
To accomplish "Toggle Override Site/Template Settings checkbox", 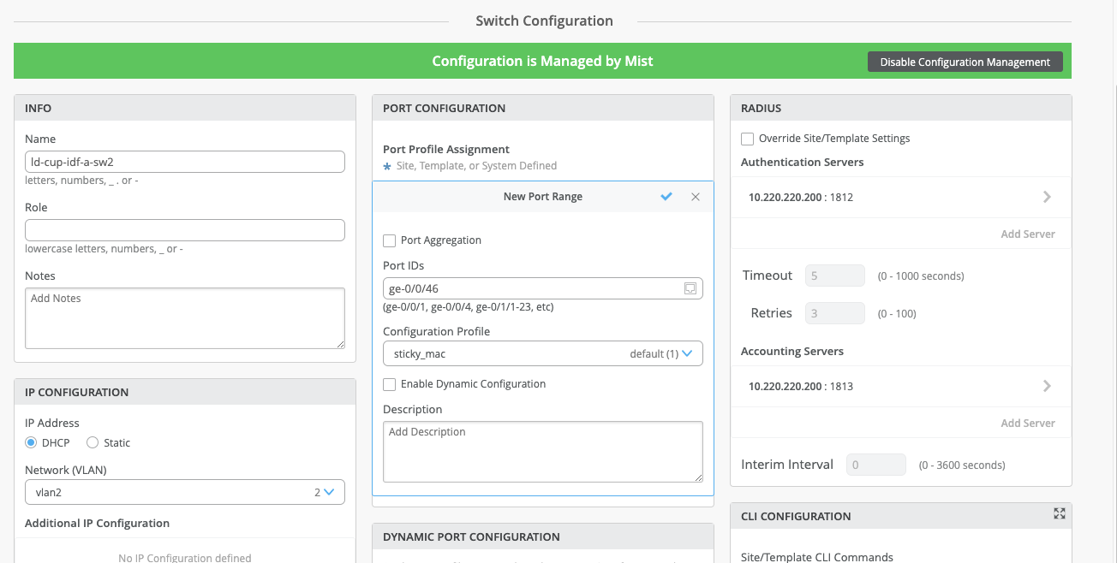I will coord(748,139).
